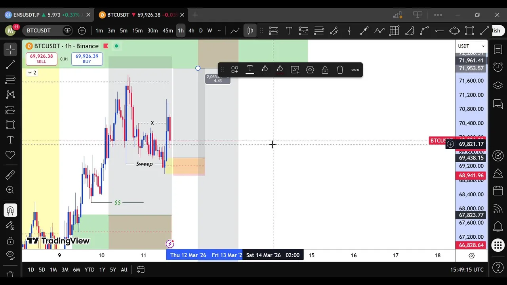Open the USDT currency dropdown
This screenshot has width=507, height=285.
coord(471,46)
